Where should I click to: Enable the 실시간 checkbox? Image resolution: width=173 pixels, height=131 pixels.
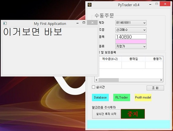[x=93, y=87]
